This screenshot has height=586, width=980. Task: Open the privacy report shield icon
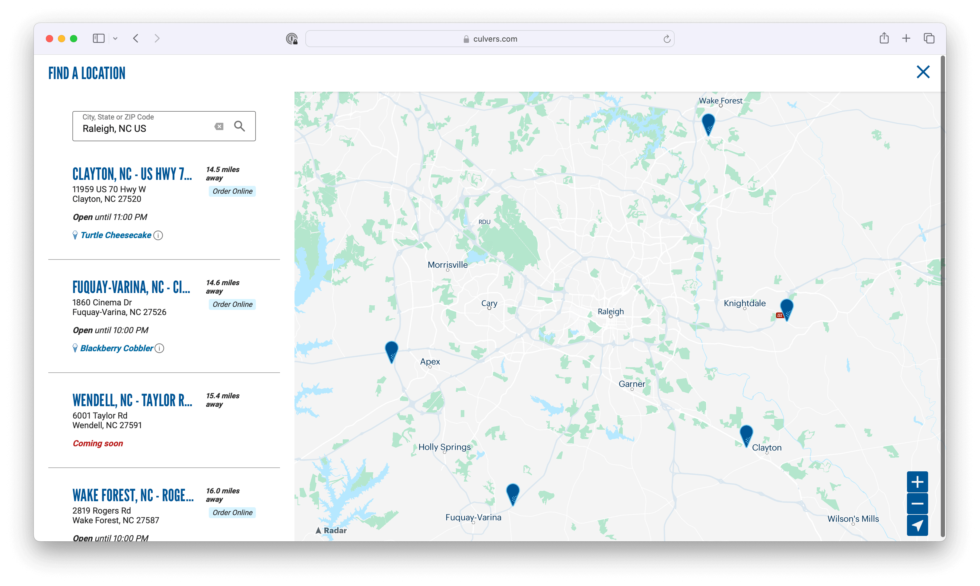292,39
